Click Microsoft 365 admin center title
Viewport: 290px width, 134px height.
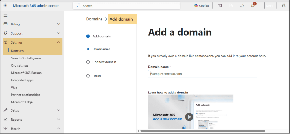pos(36,6)
